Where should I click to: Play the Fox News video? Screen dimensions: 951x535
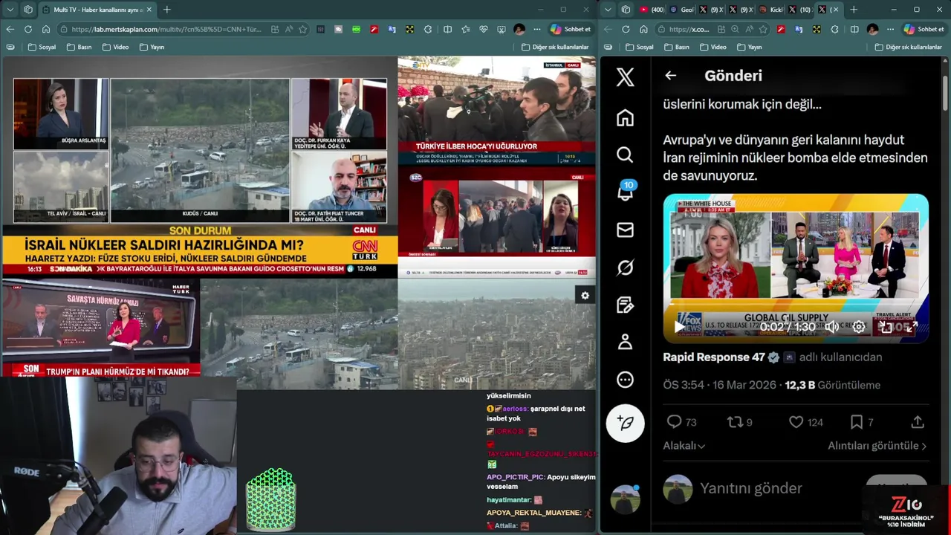point(679,326)
